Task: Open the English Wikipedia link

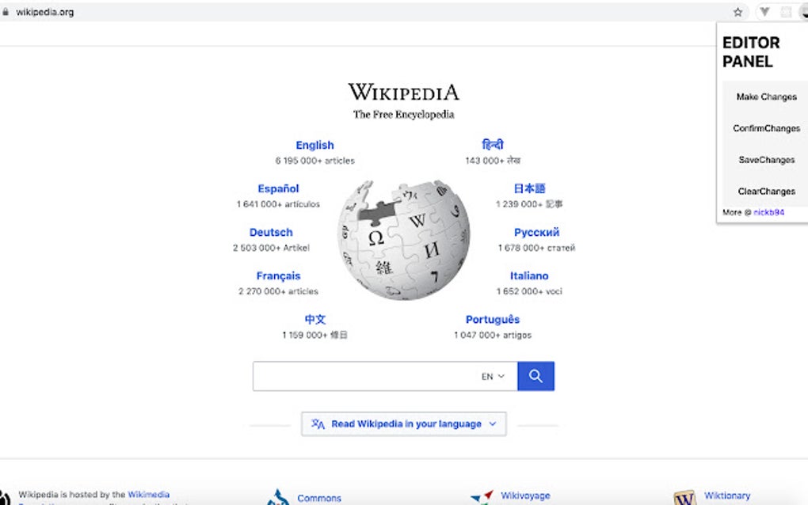Action: 315,145
